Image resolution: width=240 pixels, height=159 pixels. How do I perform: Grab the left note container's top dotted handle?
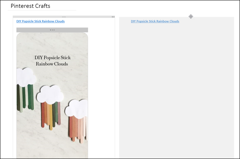64,17
